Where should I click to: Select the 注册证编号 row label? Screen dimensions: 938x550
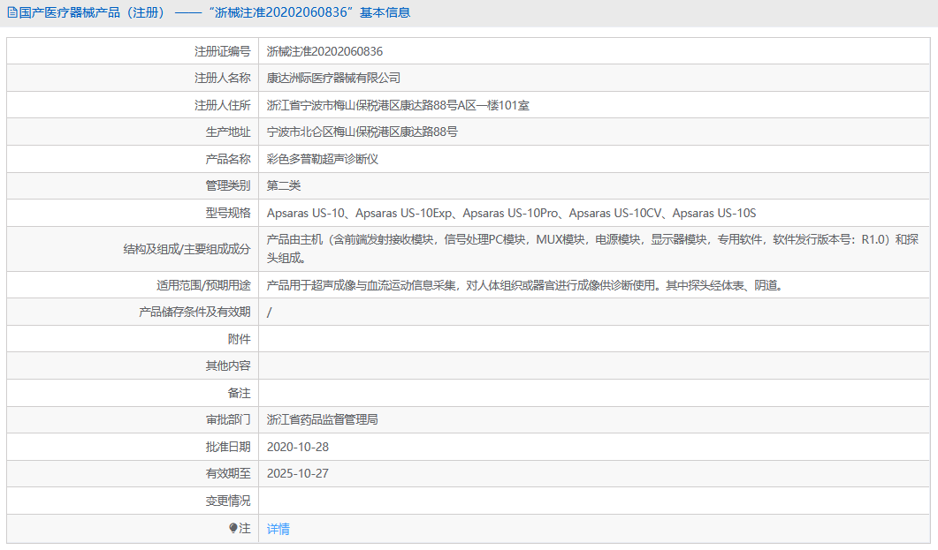[x=223, y=50]
